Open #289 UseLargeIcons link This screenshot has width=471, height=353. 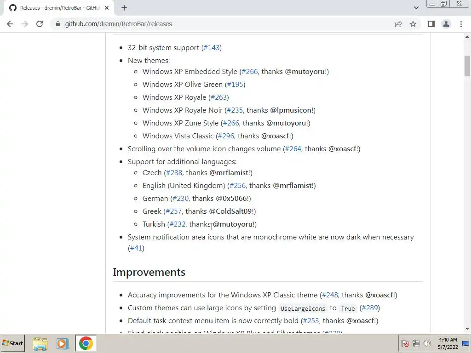pos(370,308)
